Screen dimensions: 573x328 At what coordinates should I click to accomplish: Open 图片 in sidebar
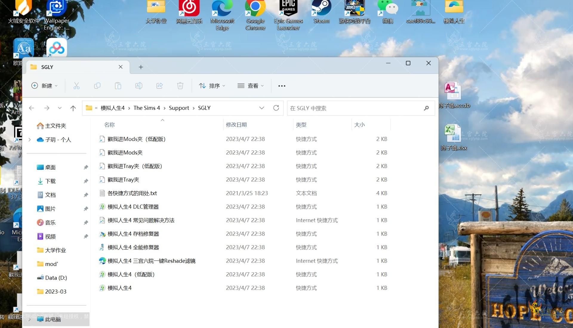46,209
